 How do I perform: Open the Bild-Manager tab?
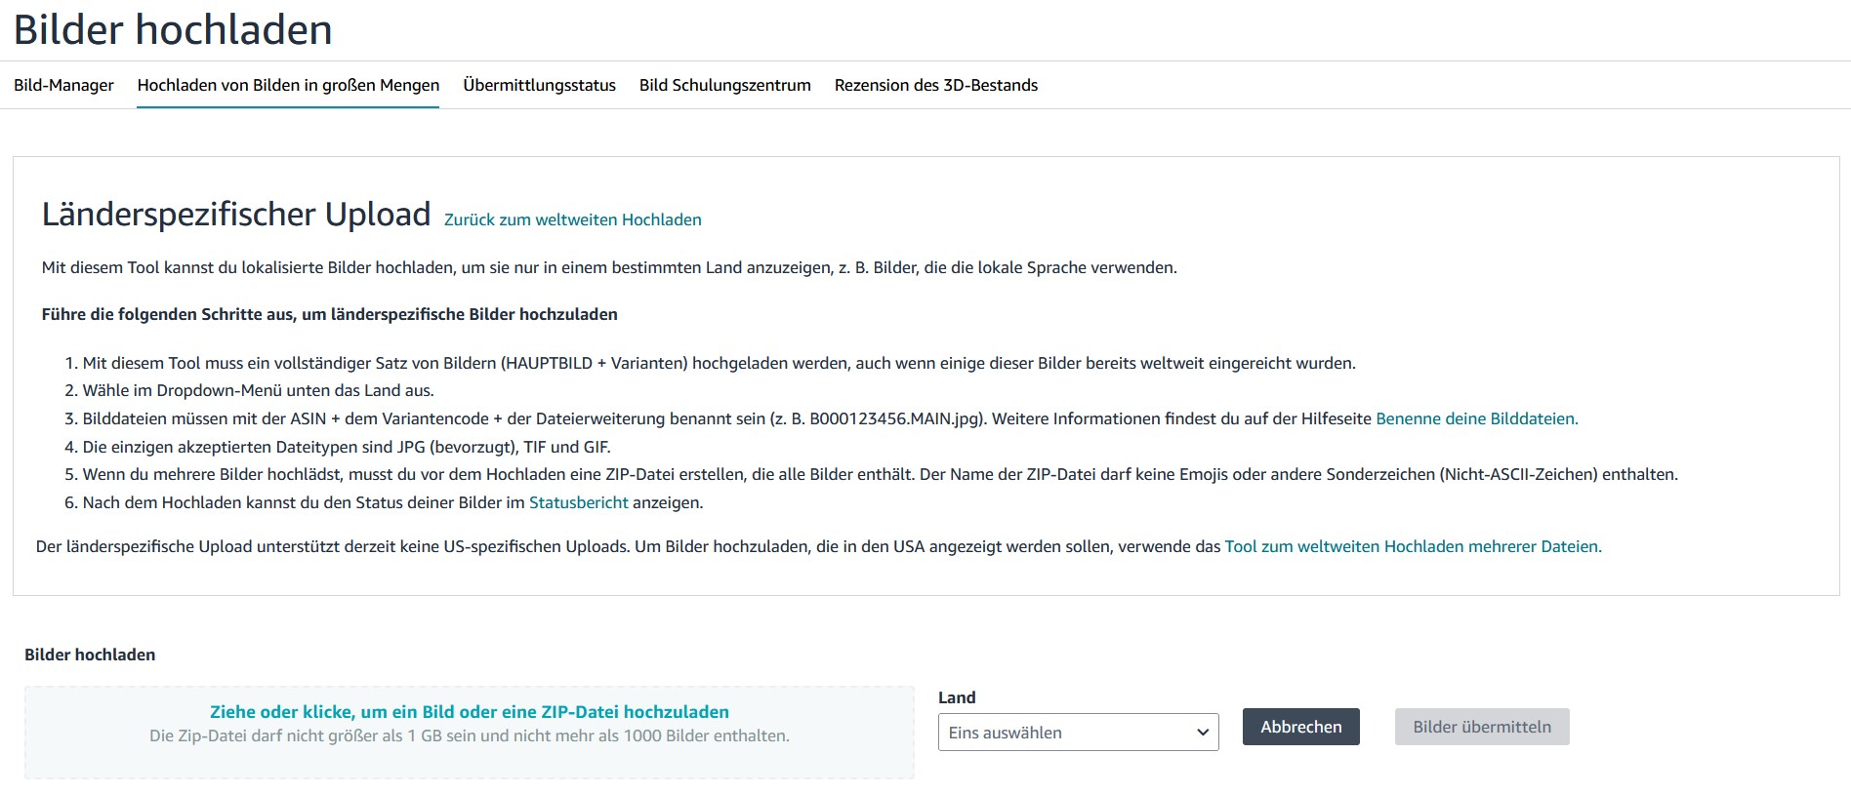[63, 85]
